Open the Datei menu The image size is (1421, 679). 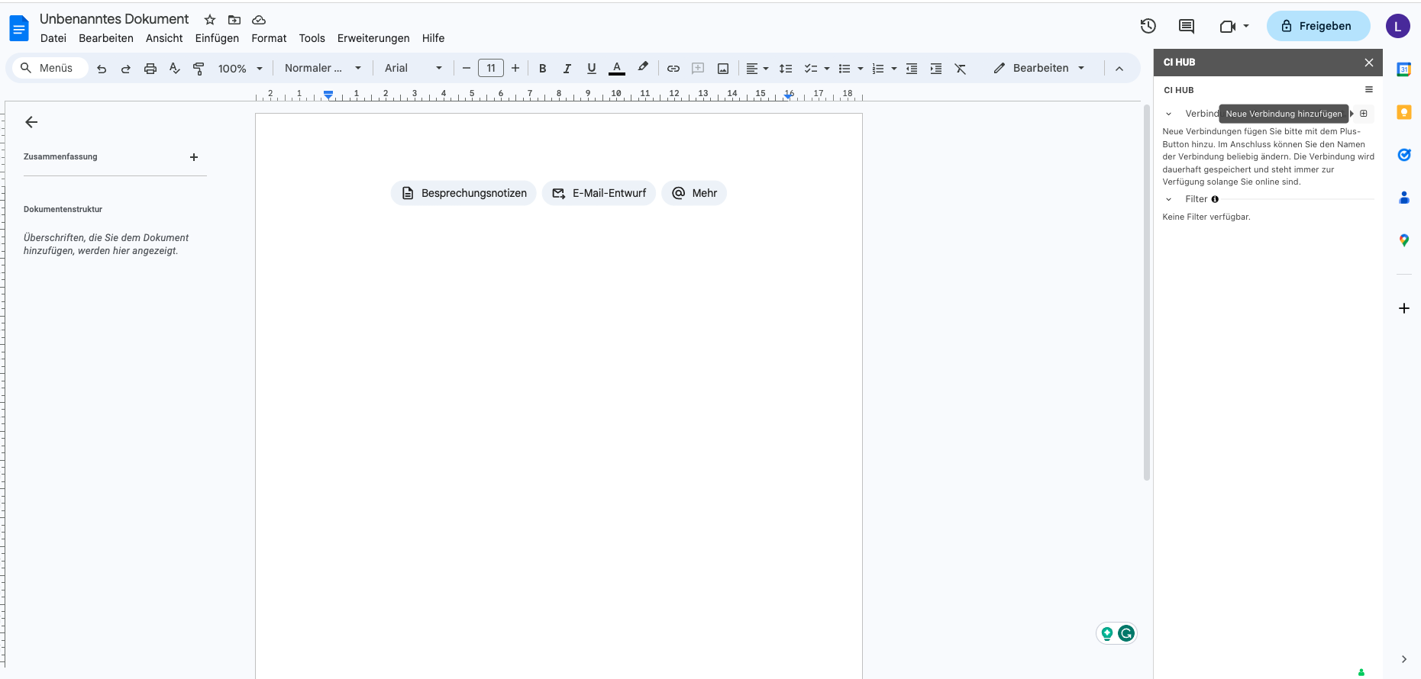pyautogui.click(x=53, y=38)
